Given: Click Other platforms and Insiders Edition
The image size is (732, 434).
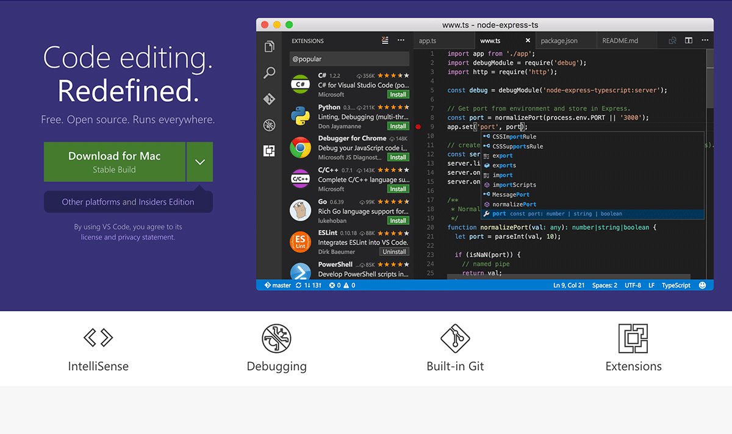Looking at the screenshot, I should tap(128, 201).
